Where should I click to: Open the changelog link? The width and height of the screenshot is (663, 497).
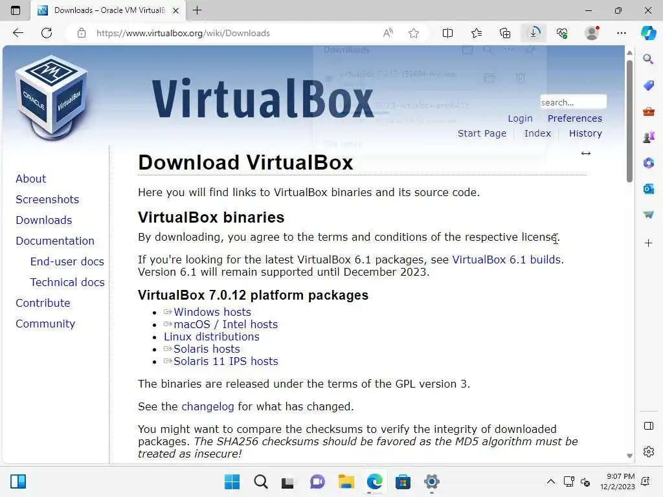[x=208, y=406]
